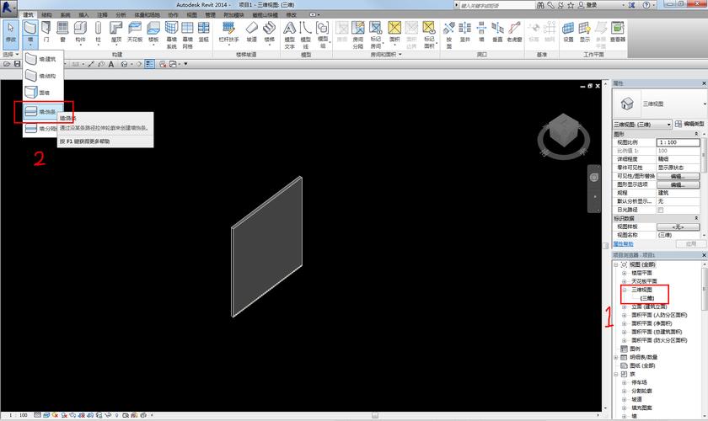Viewport: 708px width, 421px height.
Task: Click 编辑 button beside 可见性/图形替换
Action: pyautogui.click(x=678, y=176)
